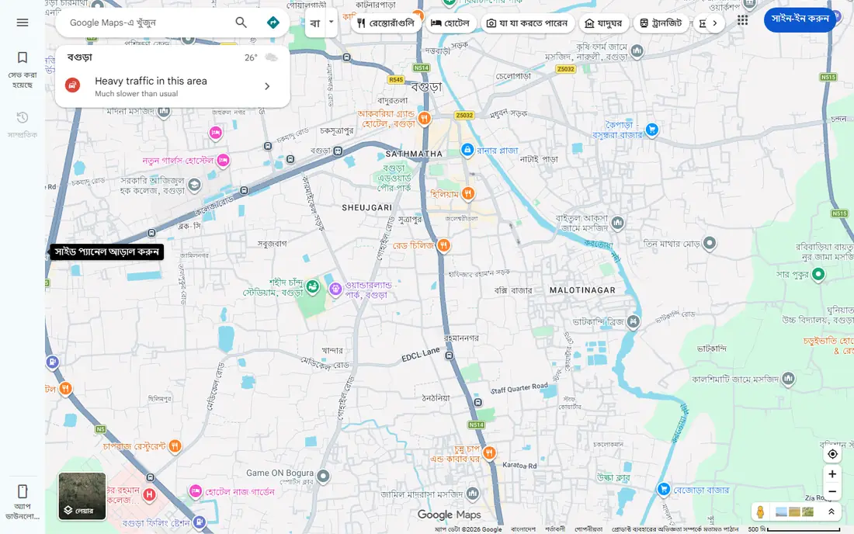Image resolution: width=854 pixels, height=534 pixels.
Task: Open the language dropdown labeled বা
Action: [321, 23]
